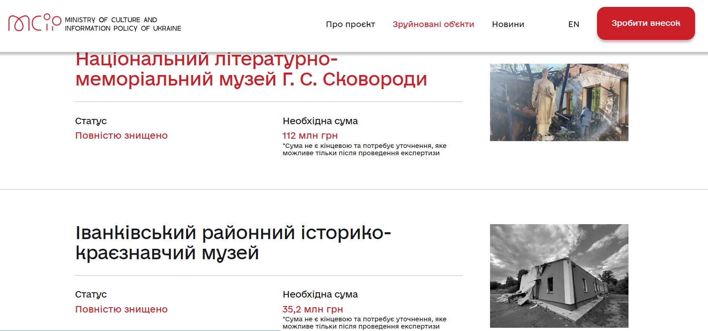The width and height of the screenshot is (708, 331).
Task: Go to Зруйновані об'єкти section
Action: 433,24
